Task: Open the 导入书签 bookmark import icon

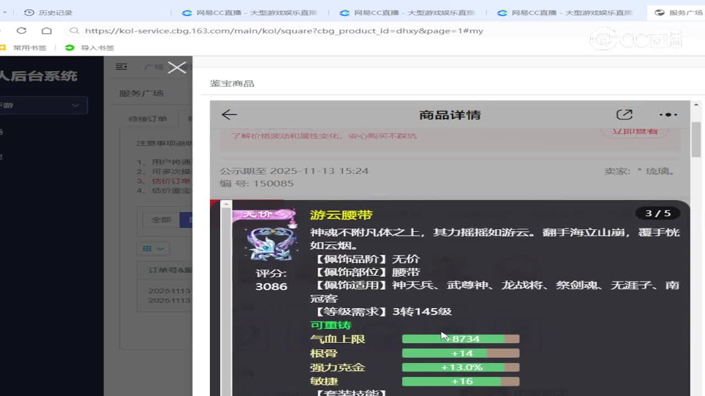Action: click(x=69, y=48)
